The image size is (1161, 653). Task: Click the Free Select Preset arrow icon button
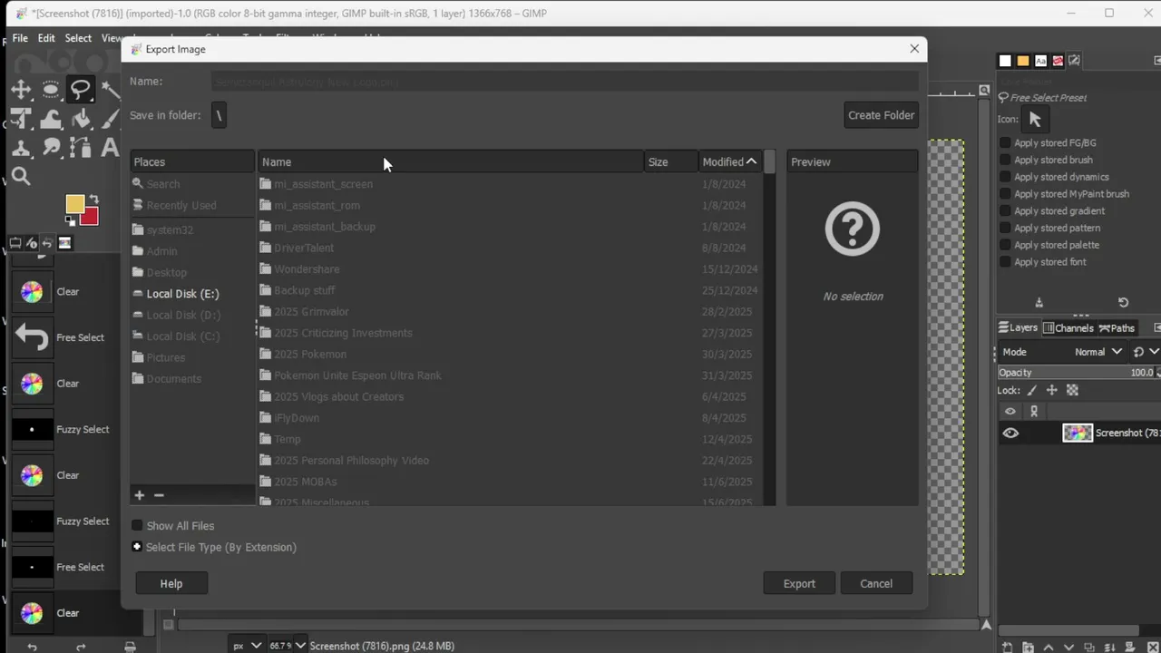tap(1035, 119)
